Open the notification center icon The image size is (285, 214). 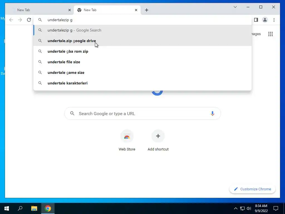tap(276, 208)
